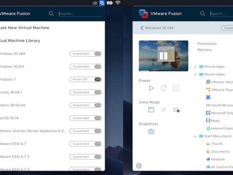The height and width of the screenshot is (175, 233).
Task: Open the Wi-Fi menu bar icon
Action: click(118, 3)
